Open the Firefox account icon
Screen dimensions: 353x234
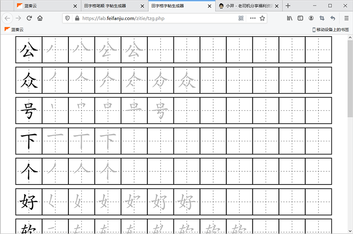tap(312, 18)
